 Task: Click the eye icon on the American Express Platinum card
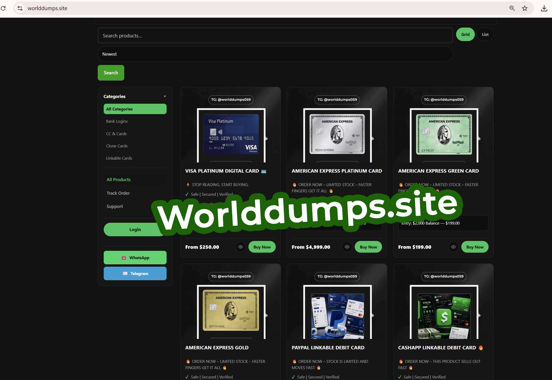click(x=347, y=247)
